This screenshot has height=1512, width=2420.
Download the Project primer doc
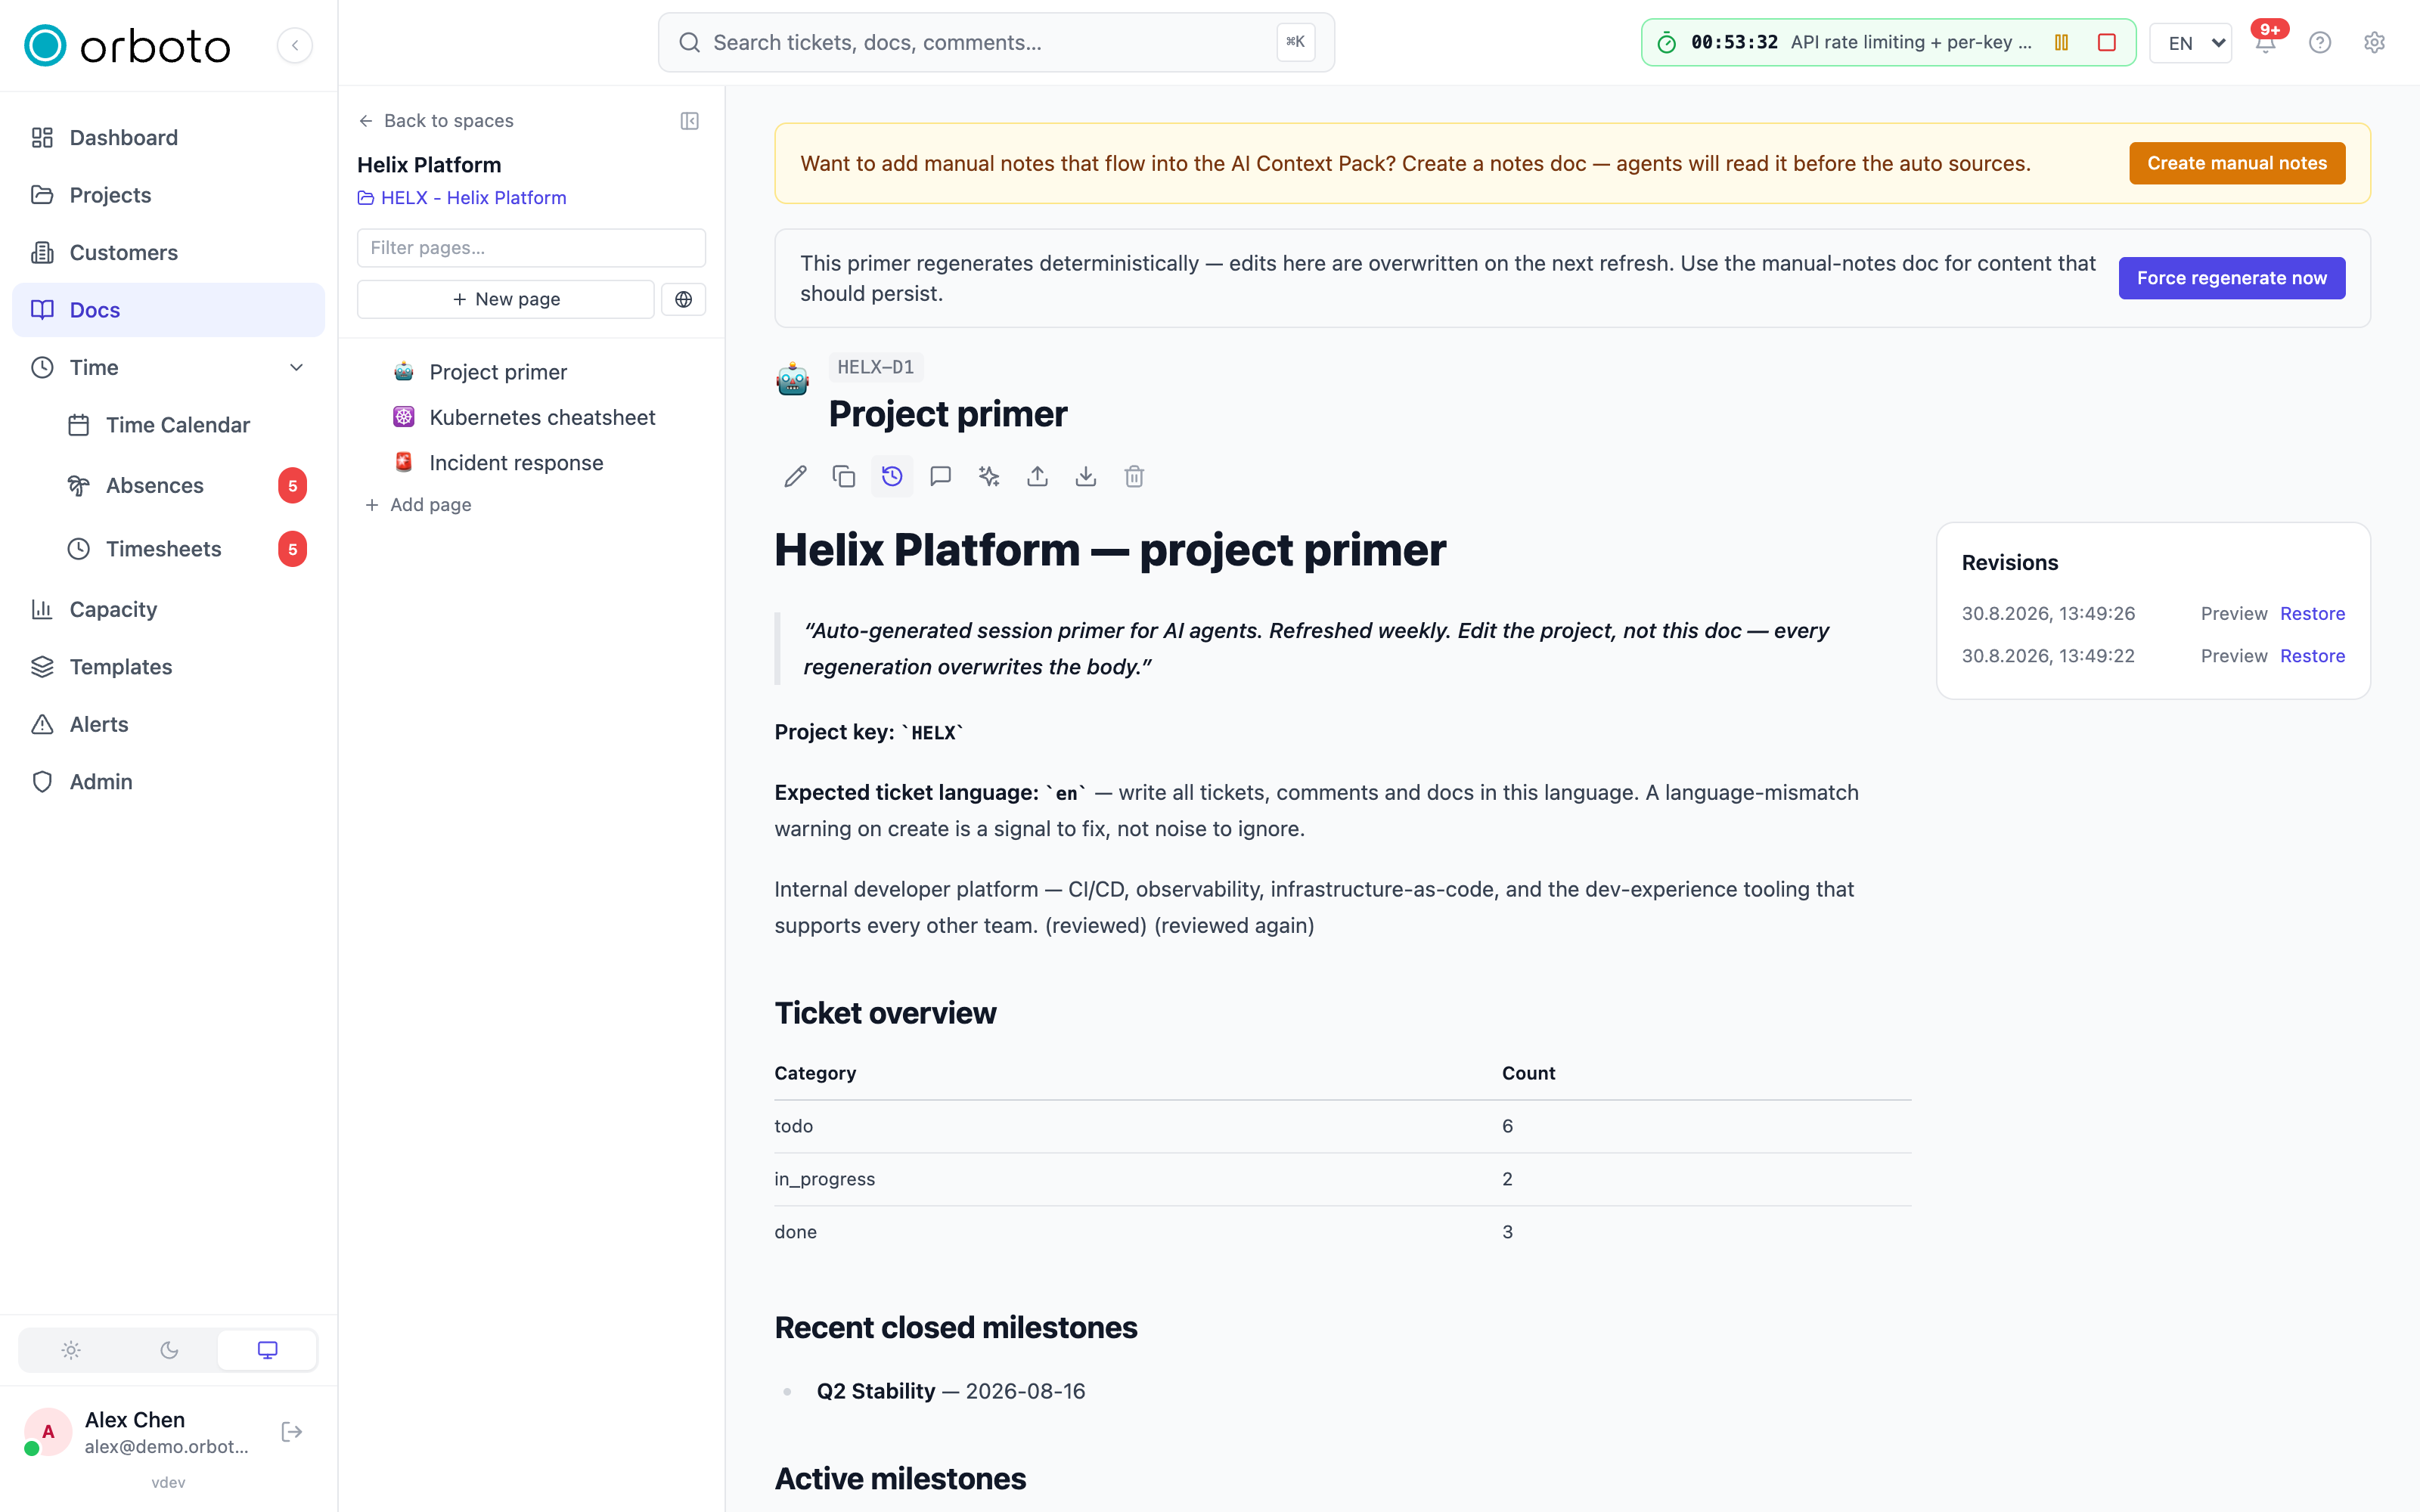(x=1086, y=477)
